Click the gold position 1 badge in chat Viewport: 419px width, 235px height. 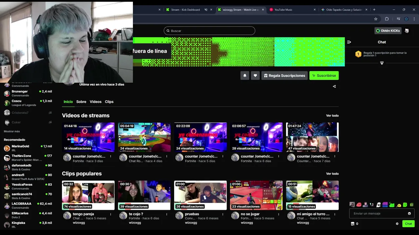point(358,54)
